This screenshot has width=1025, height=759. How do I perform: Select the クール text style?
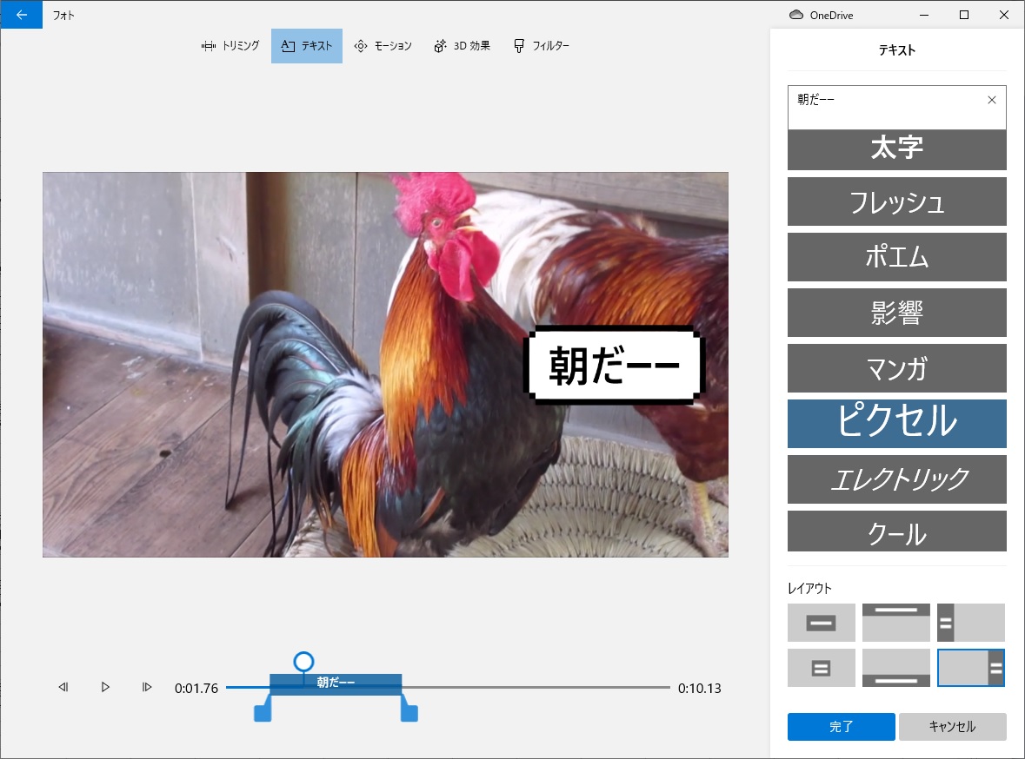tap(896, 531)
